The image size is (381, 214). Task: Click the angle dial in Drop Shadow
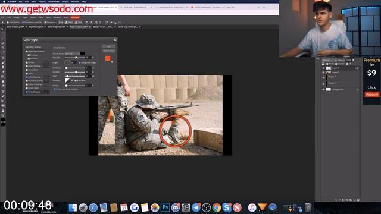(x=67, y=62)
